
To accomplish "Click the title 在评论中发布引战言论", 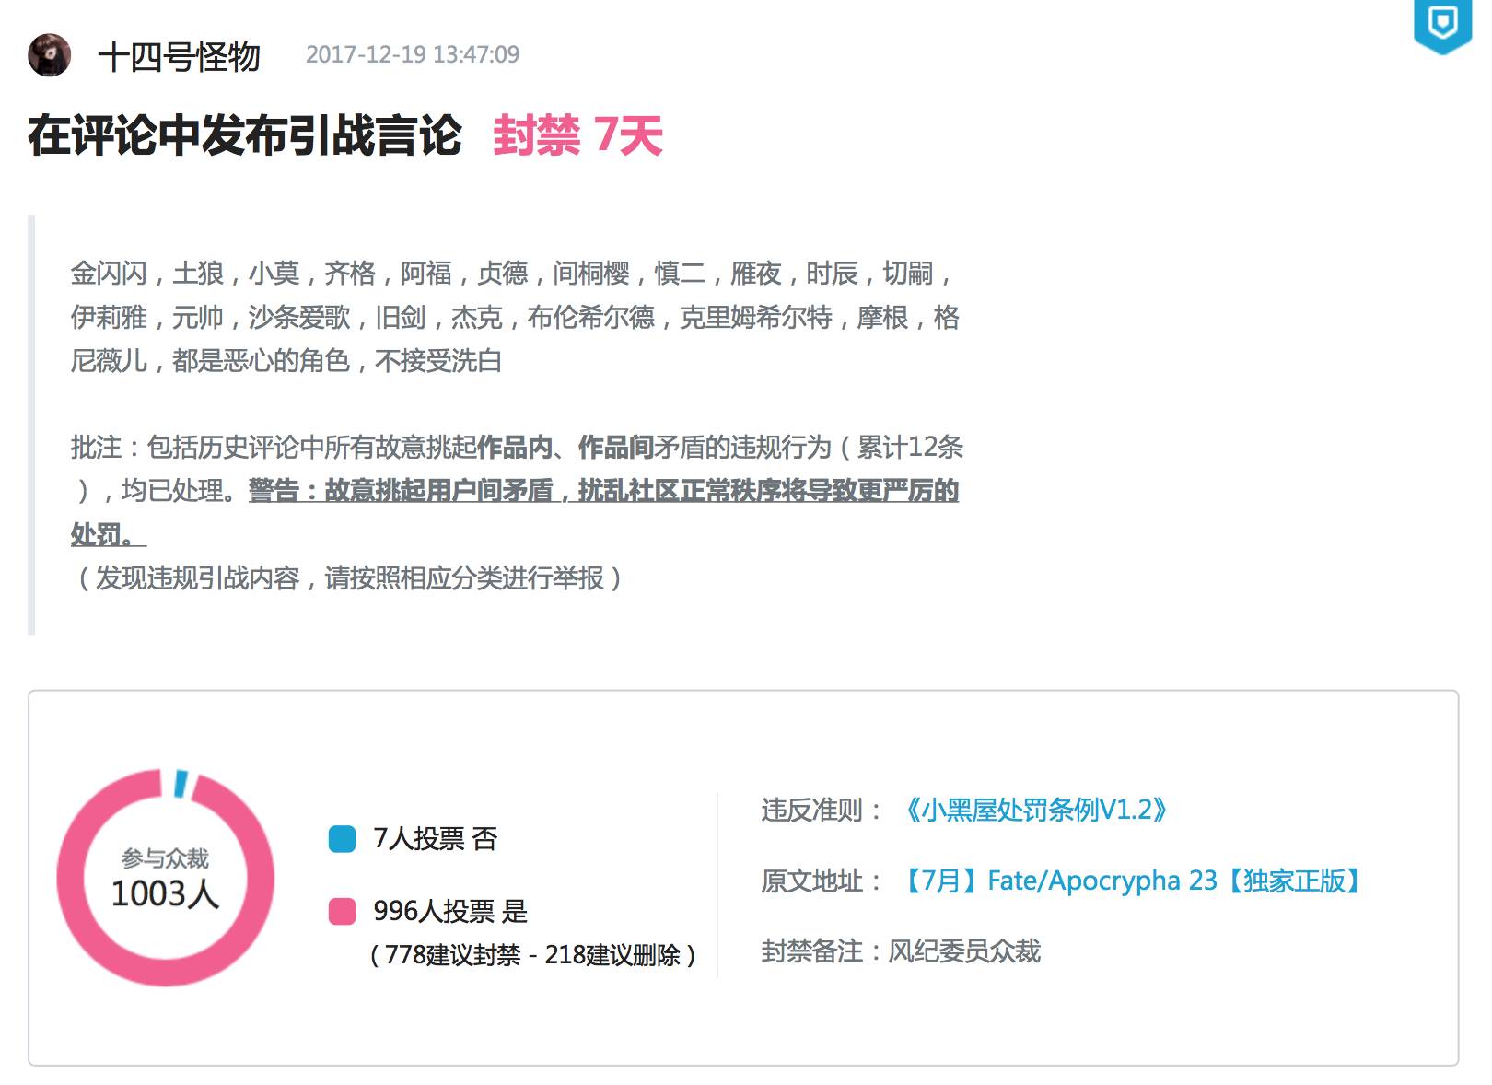I will [x=245, y=136].
